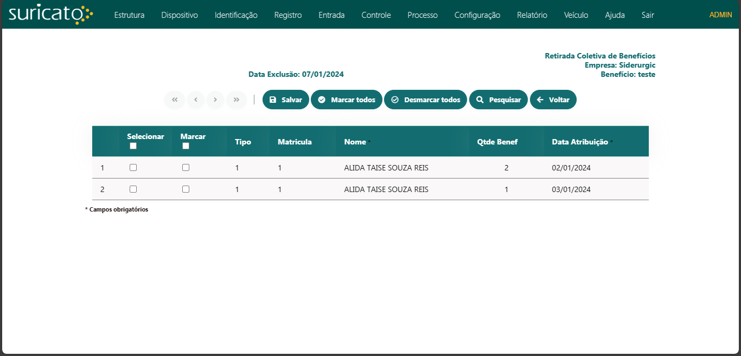Open the Configuração menu
Image resolution: width=741 pixels, height=356 pixels.
pyautogui.click(x=477, y=15)
